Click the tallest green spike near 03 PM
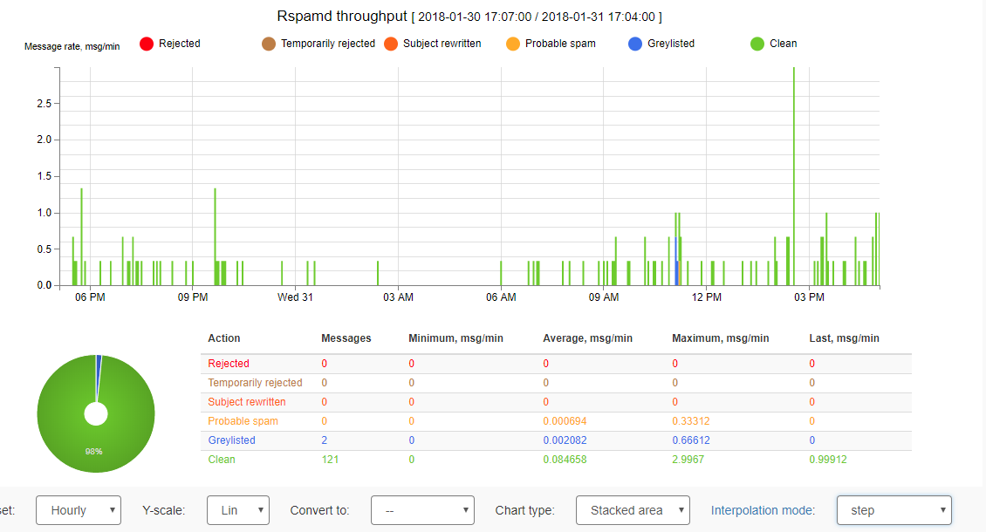986x532 pixels. (793, 176)
